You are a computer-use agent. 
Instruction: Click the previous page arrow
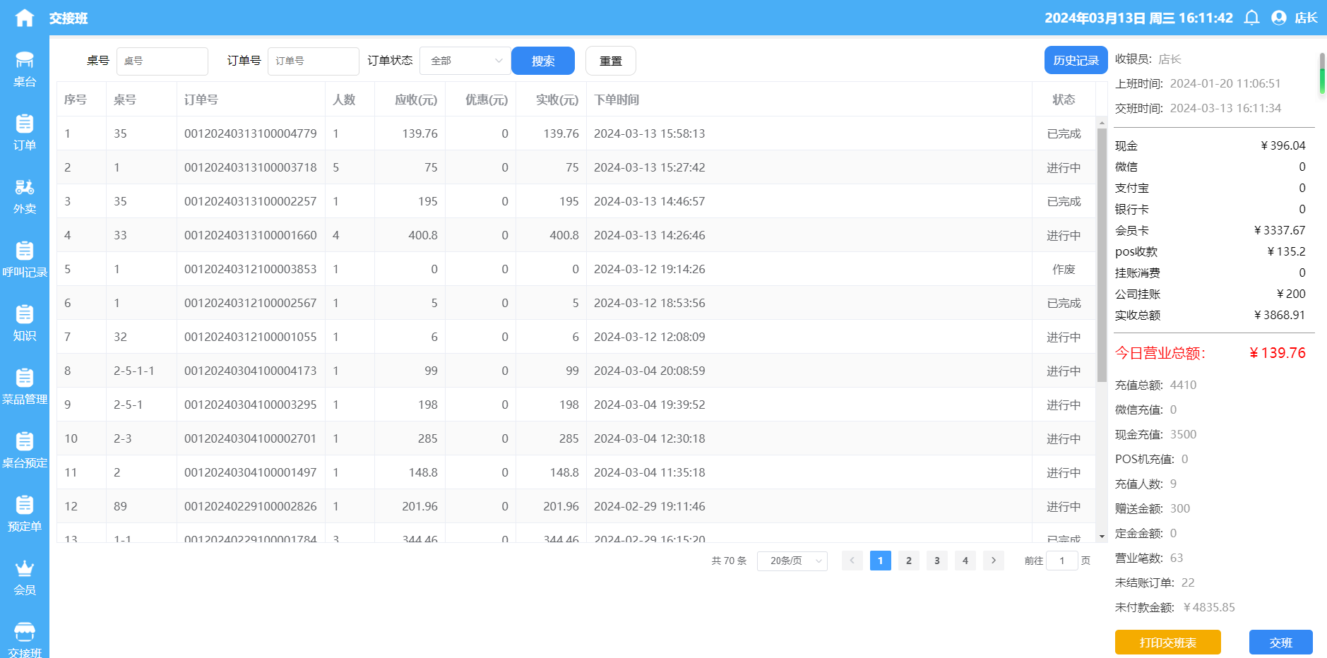pyautogui.click(x=852, y=561)
